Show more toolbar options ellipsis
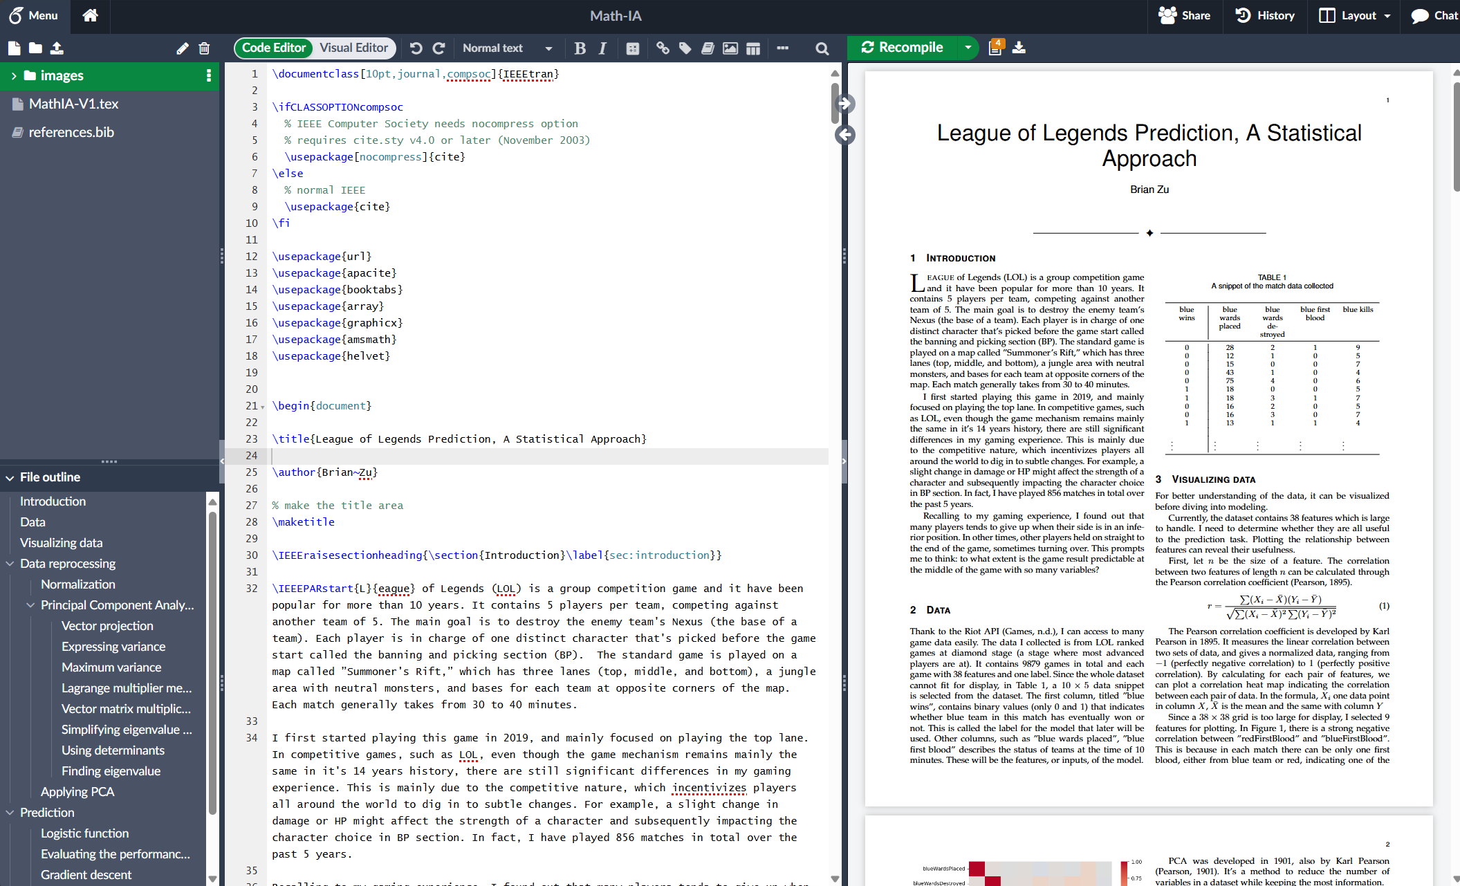 pyautogui.click(x=782, y=48)
